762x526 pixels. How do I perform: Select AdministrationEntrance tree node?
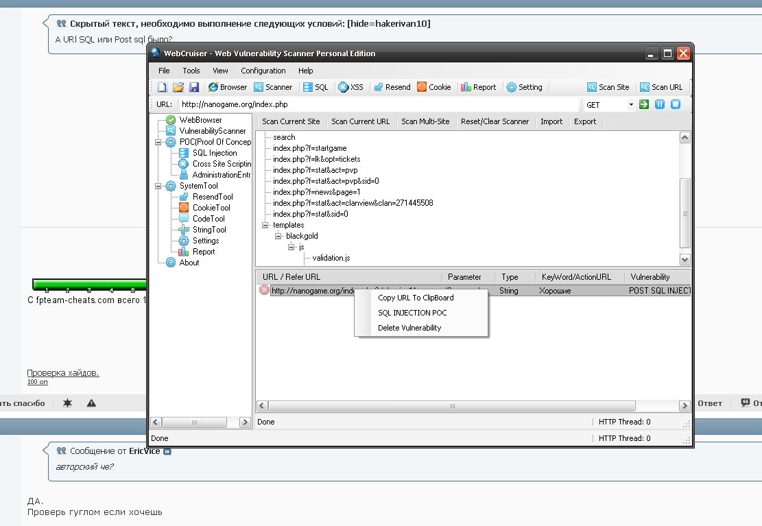(222, 174)
